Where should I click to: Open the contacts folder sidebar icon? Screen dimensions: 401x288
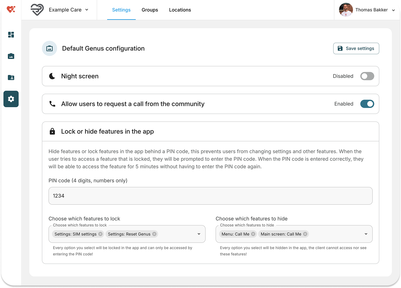(x=11, y=78)
